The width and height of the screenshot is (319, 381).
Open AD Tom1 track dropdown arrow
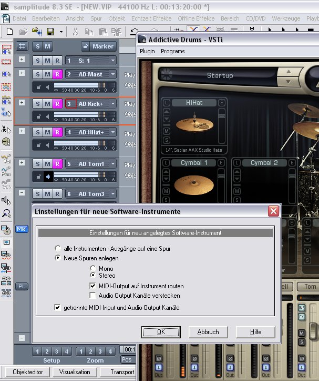pos(113,164)
